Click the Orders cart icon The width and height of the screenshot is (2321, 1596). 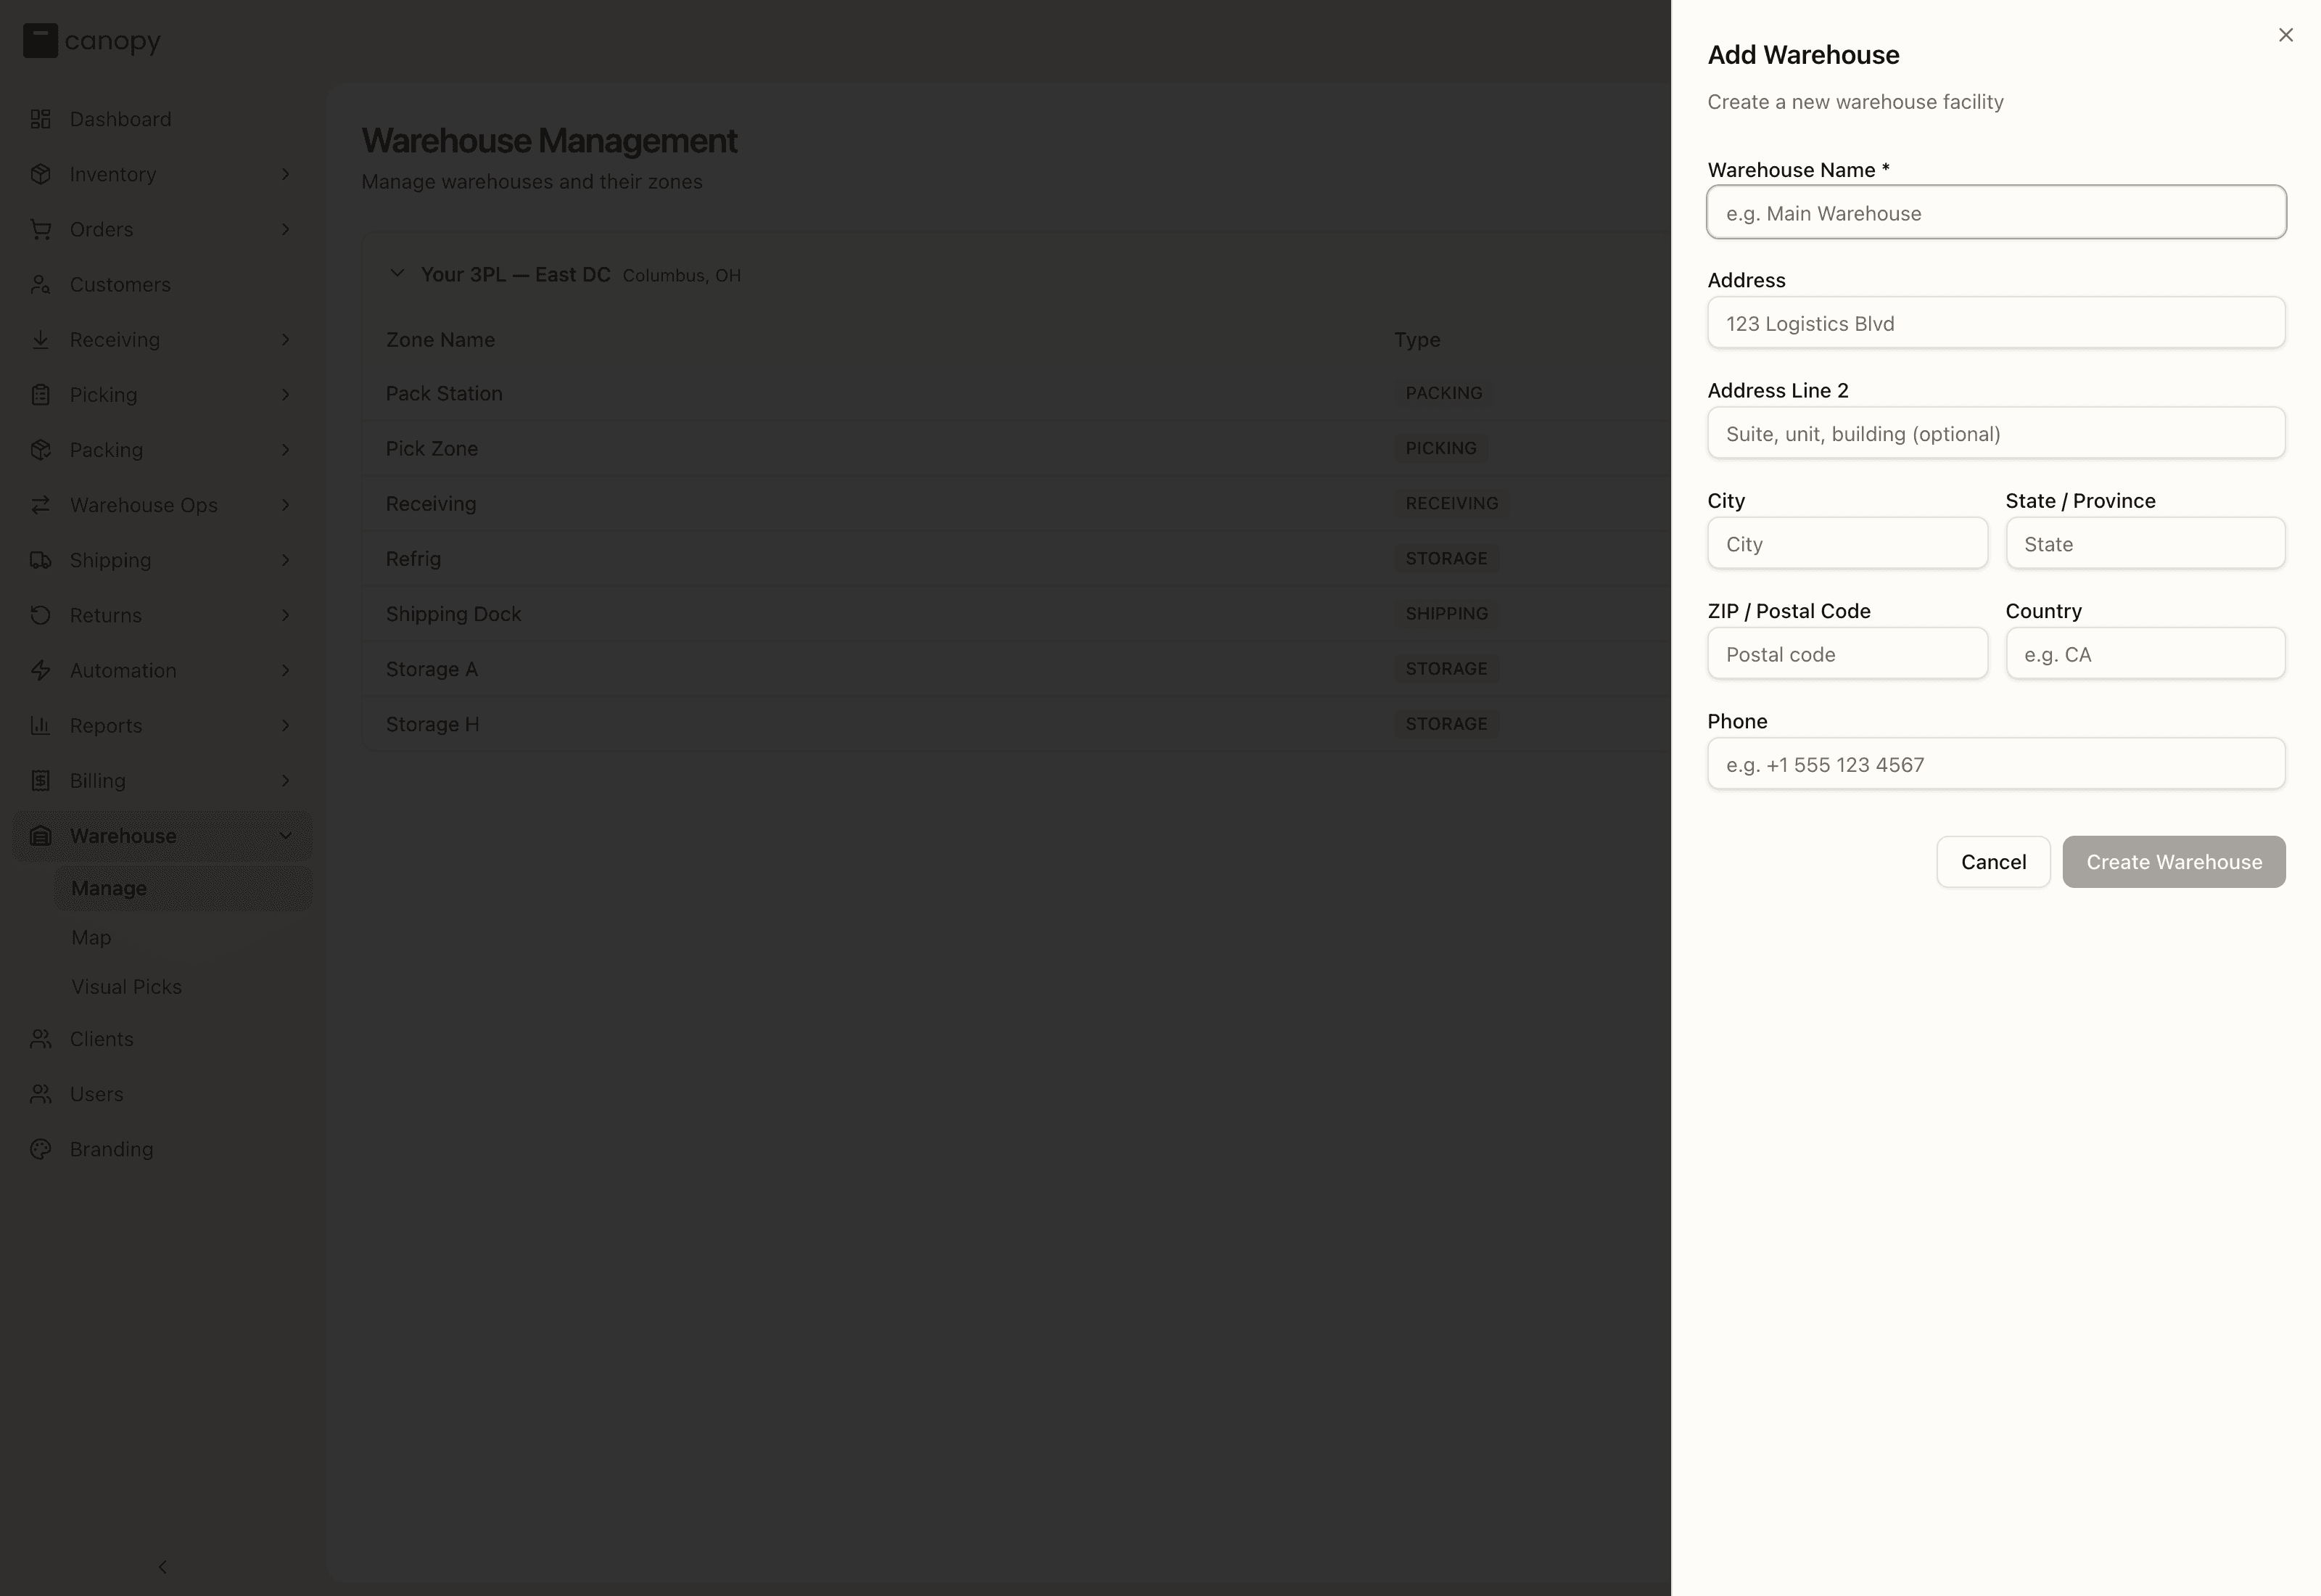click(40, 229)
